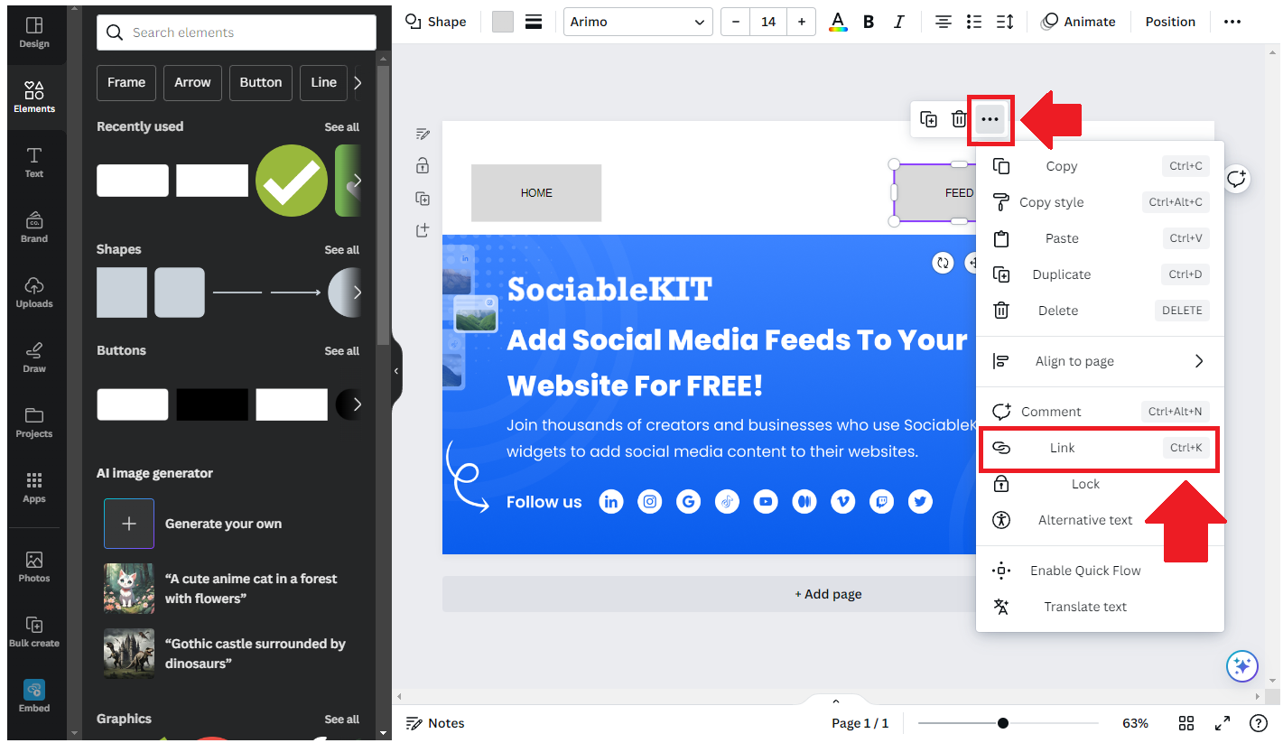Show more Shapes in row
Viewport: 1283px width, 743px height.
coord(358,293)
